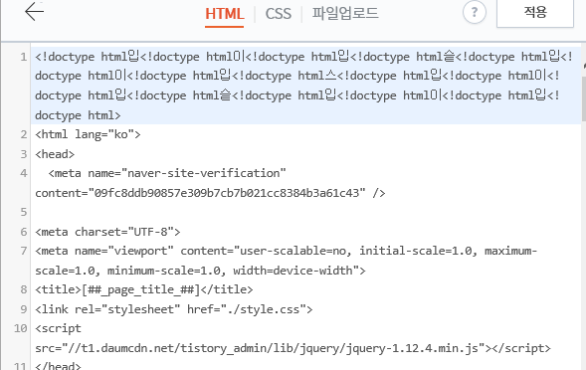Select line number 6 in the gutter
The width and height of the screenshot is (586, 370).
pos(24,232)
